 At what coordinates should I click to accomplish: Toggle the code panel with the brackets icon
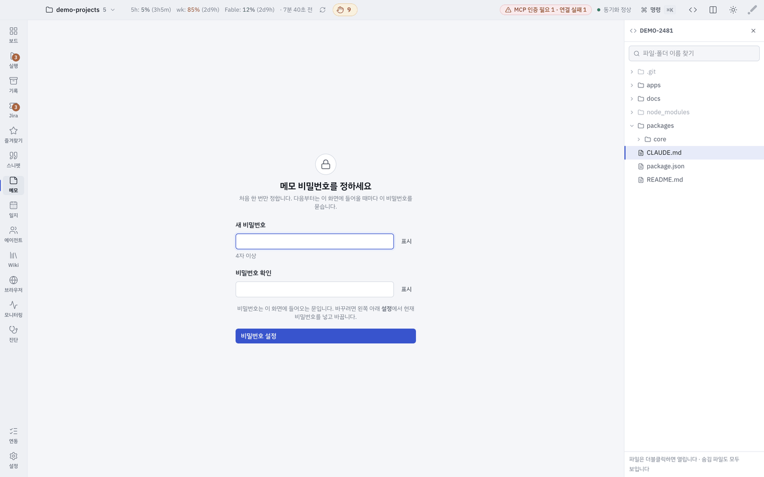coord(693,10)
